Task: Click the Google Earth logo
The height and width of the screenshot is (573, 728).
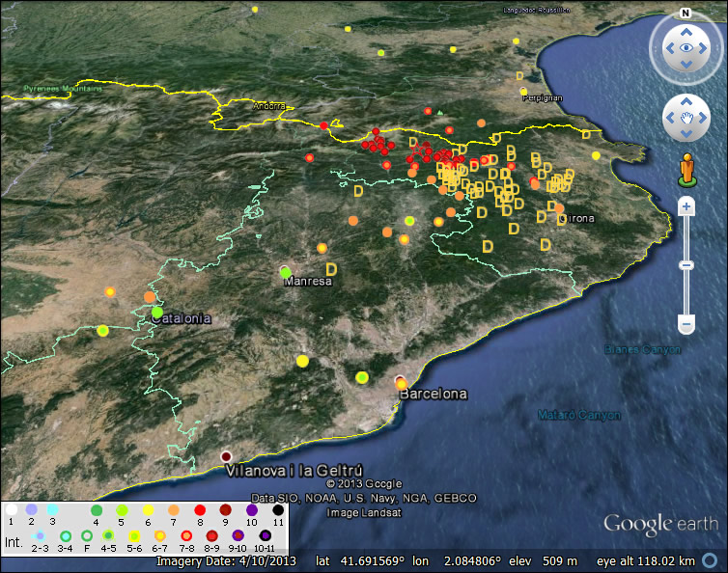Action: pos(660,524)
